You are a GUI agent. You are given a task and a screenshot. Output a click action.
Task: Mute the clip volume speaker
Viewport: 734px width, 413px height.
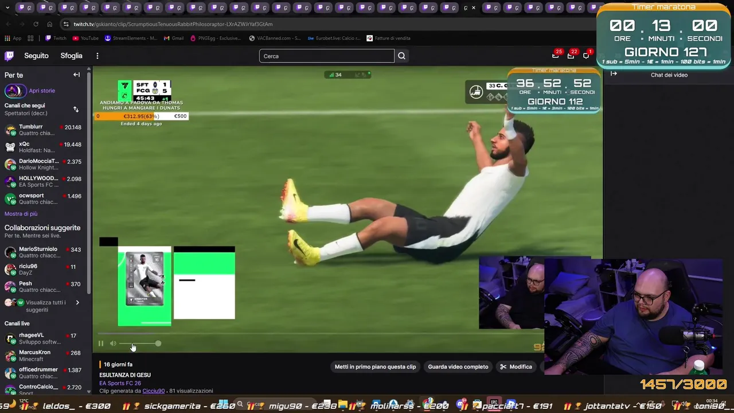pos(113,344)
